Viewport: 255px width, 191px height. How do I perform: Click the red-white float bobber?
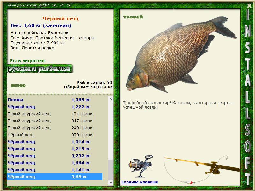(190, 182)
